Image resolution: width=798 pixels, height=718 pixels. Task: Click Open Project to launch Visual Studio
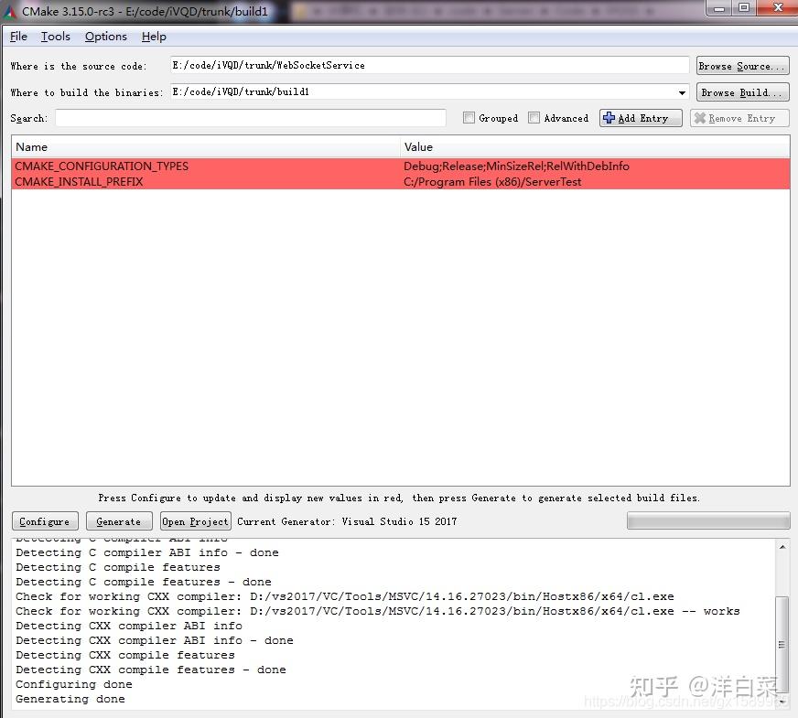point(194,520)
